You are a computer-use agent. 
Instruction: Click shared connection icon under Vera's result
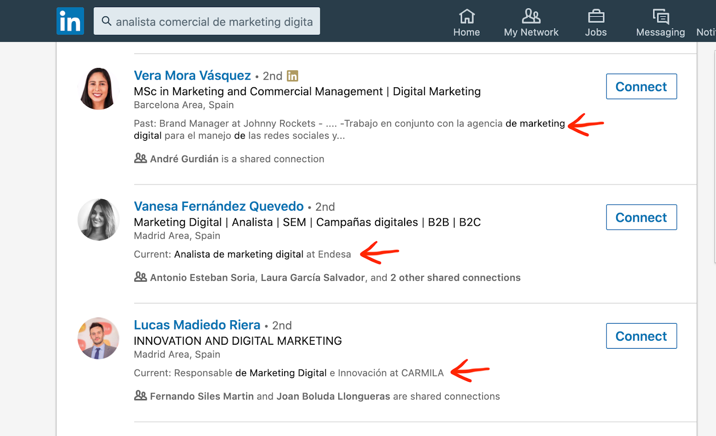tap(141, 158)
